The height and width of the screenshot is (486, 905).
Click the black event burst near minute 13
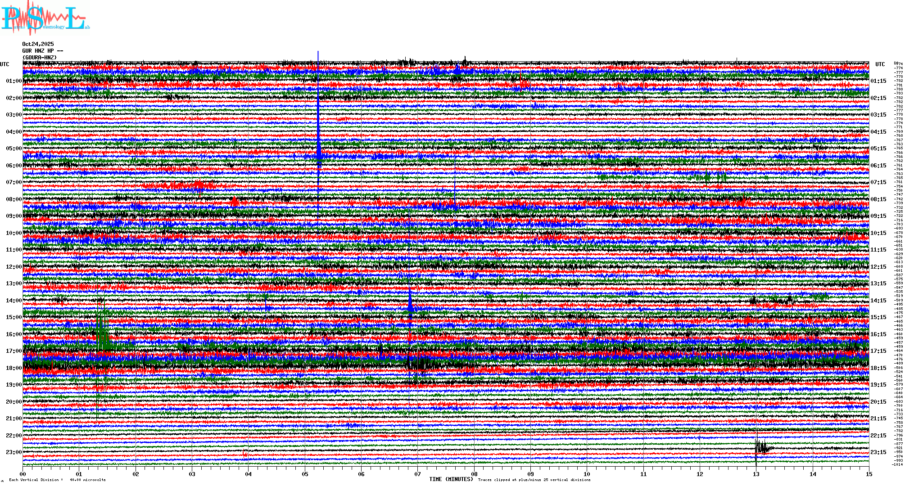762,447
